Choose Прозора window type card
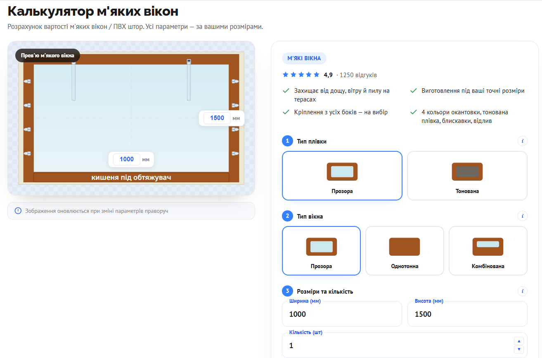The width and height of the screenshot is (542, 358). (321, 251)
